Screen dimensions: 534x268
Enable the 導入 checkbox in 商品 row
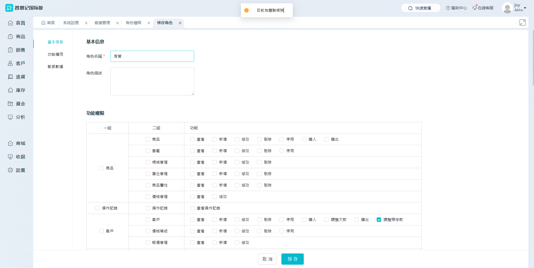click(x=304, y=140)
